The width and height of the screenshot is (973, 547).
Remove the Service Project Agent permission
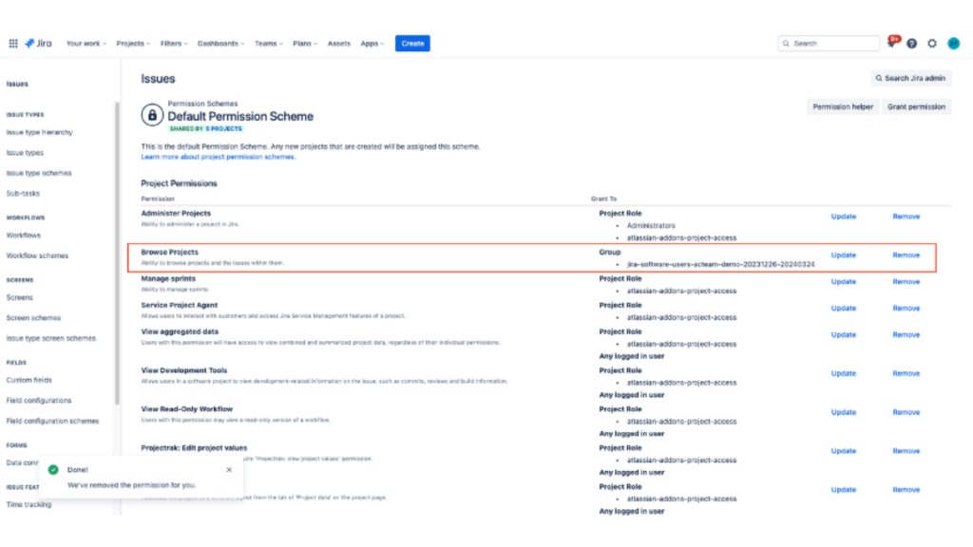906,309
